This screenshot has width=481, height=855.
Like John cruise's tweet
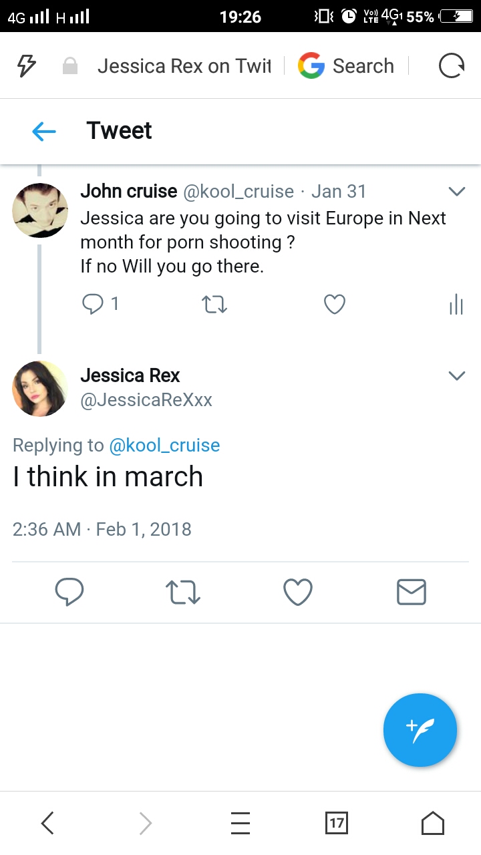coord(334,305)
